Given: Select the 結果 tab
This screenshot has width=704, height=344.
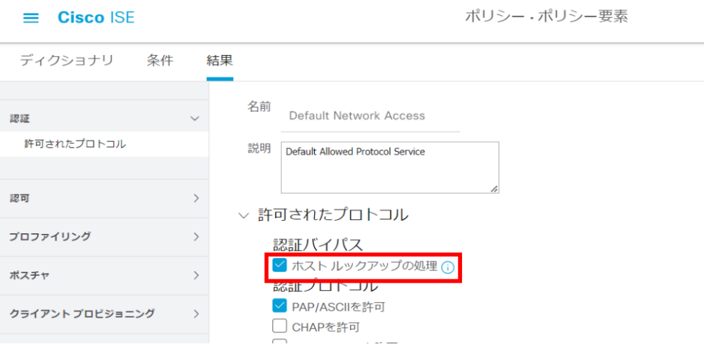Looking at the screenshot, I should coord(220,61).
